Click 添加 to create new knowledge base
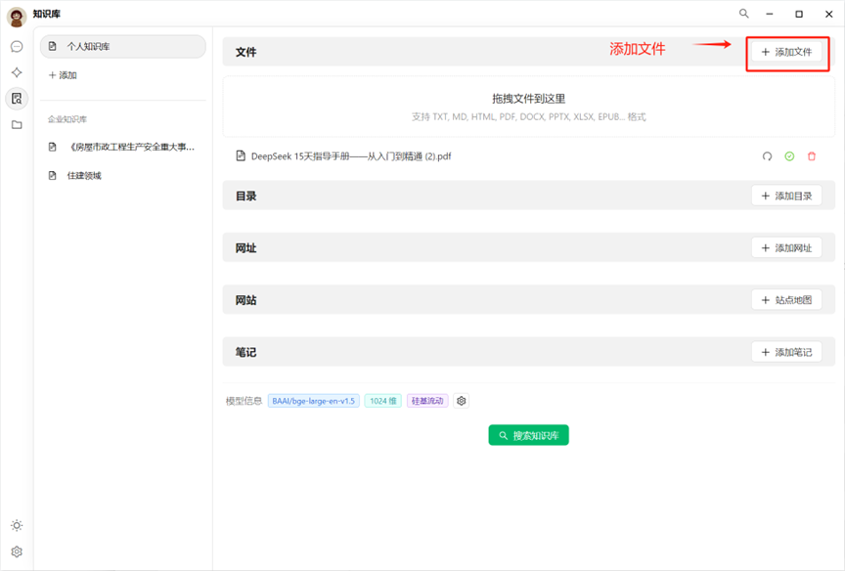Image resolution: width=845 pixels, height=571 pixels. pos(63,75)
